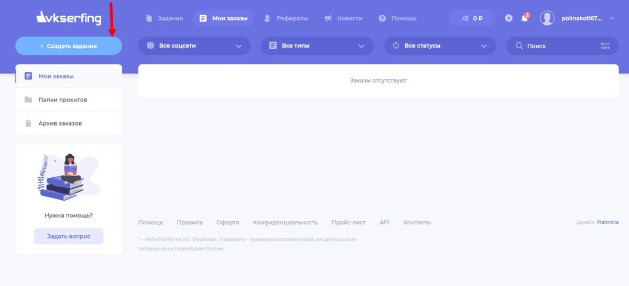Click the 0 ₽ balance button
This screenshot has width=629, height=286.
click(x=472, y=18)
